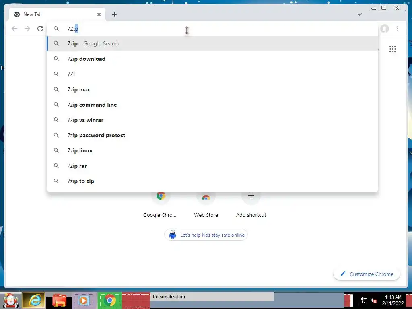Maximize the Chrome window
412x309 pixels.
384,8
